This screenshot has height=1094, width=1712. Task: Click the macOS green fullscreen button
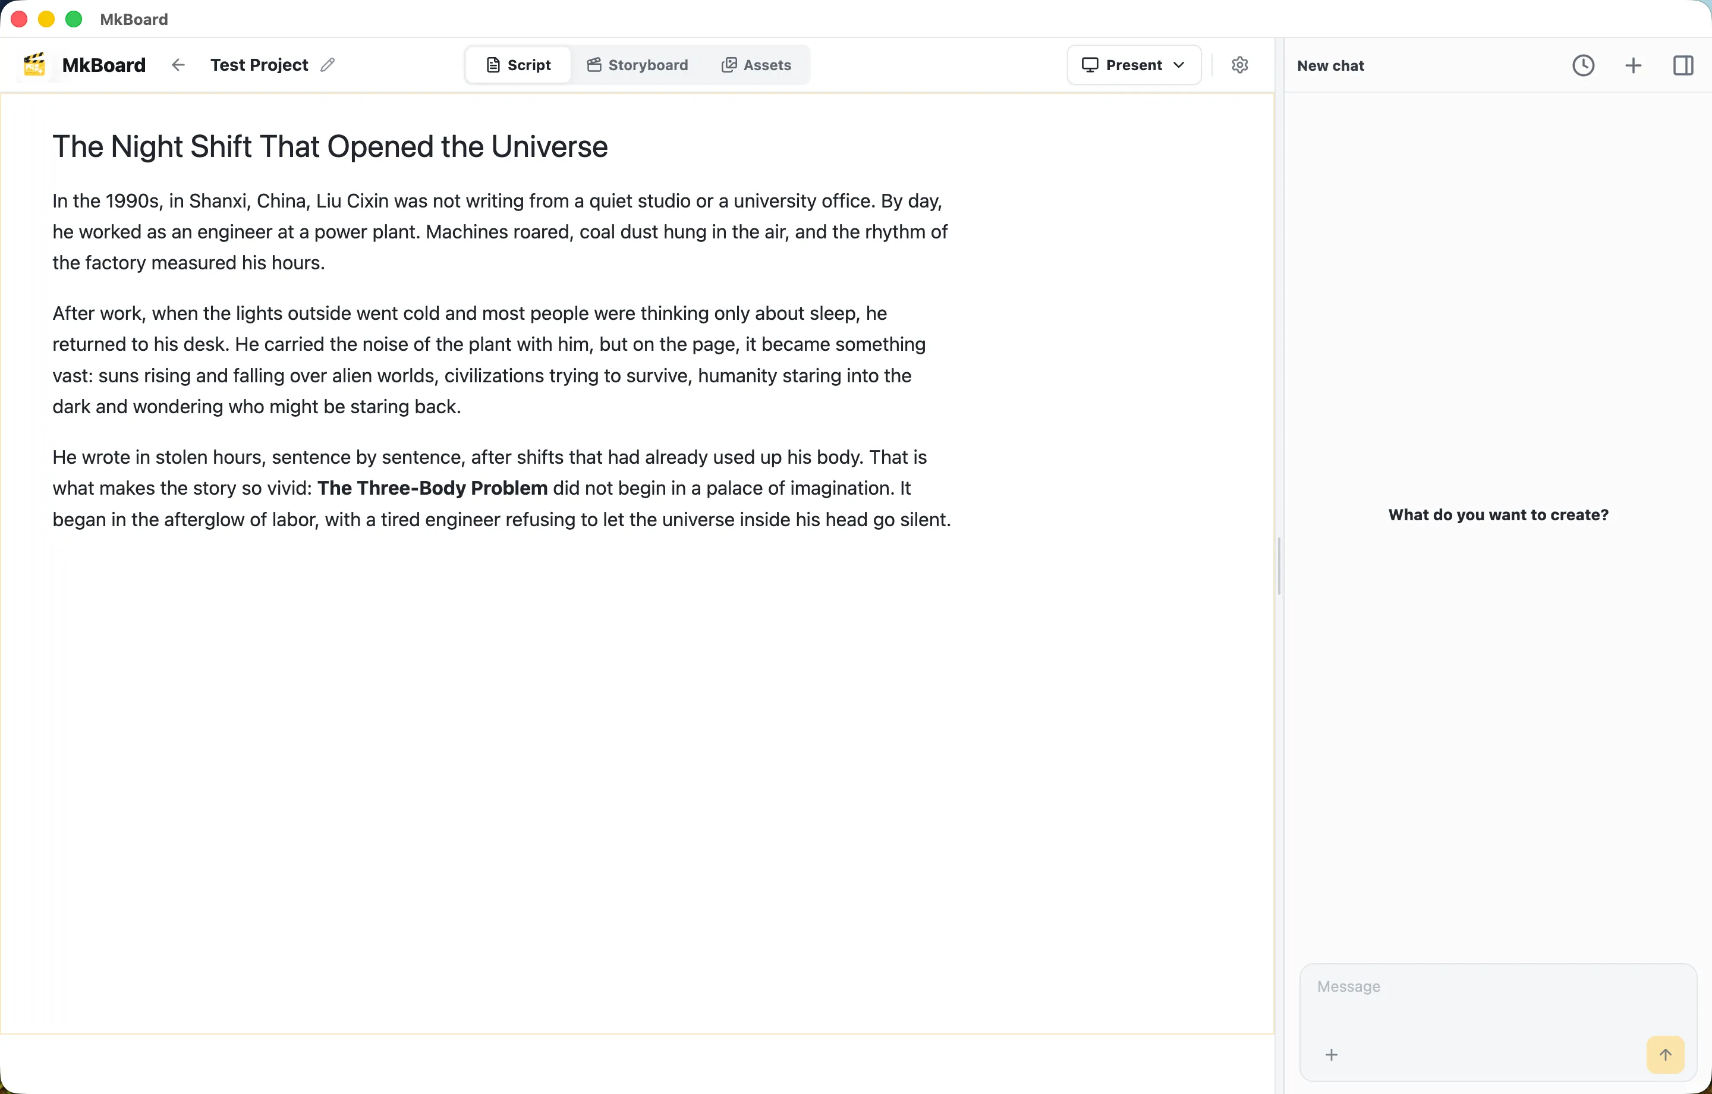pyautogui.click(x=73, y=19)
